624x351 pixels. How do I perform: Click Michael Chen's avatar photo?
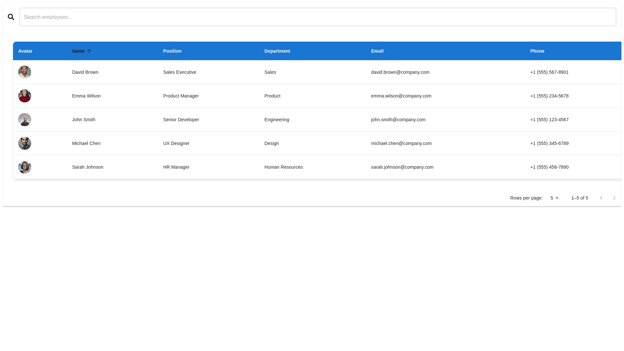[25, 143]
